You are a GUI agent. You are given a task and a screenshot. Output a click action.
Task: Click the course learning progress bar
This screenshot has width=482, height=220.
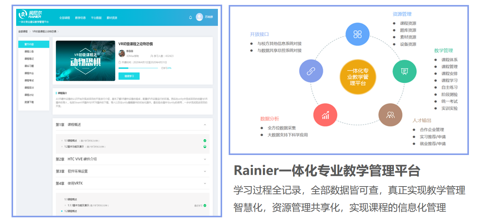pos(138,68)
